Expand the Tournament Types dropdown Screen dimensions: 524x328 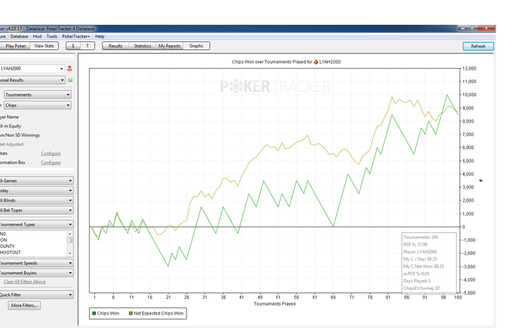tap(37, 225)
